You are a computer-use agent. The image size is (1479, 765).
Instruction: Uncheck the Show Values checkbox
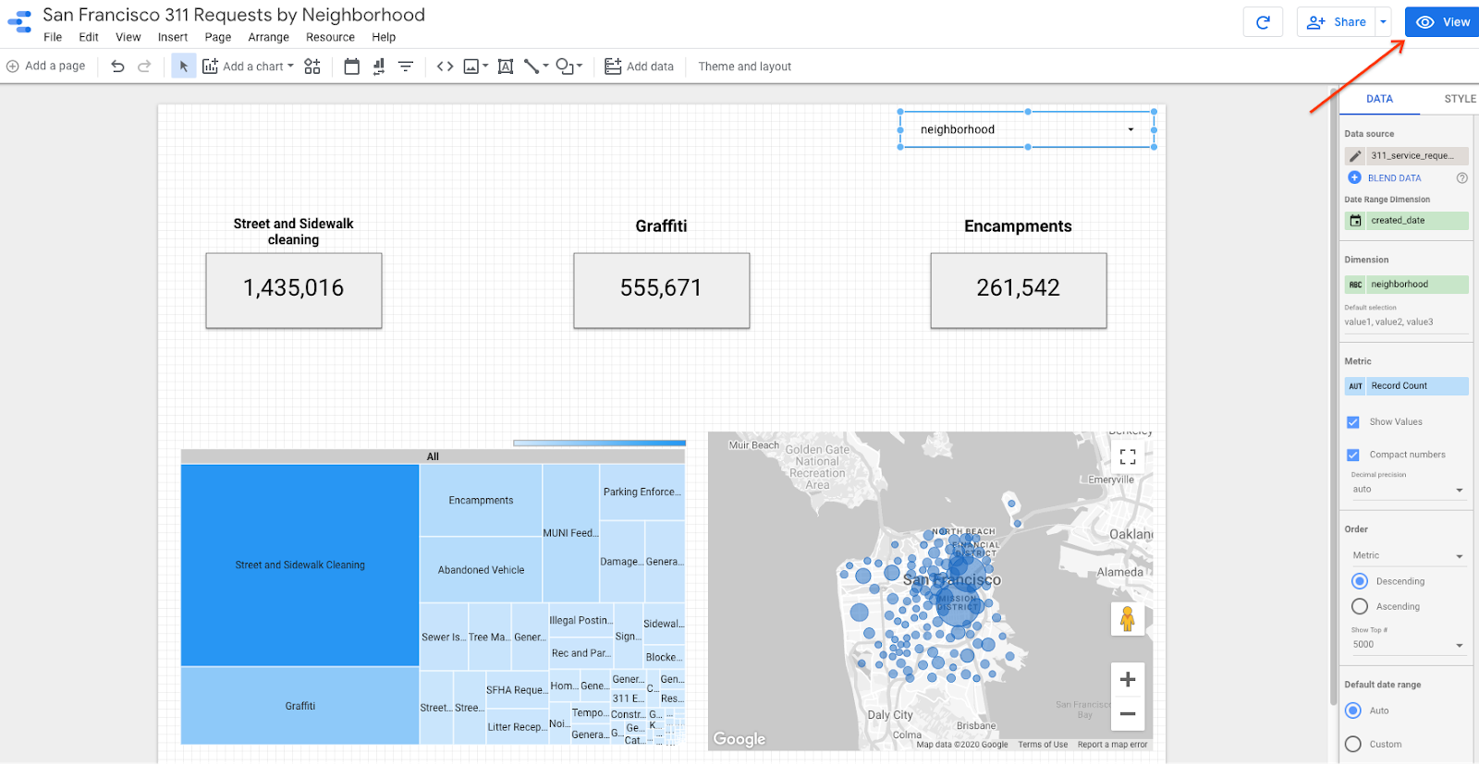click(x=1353, y=422)
